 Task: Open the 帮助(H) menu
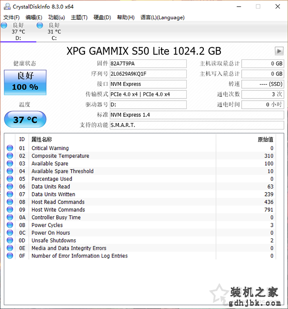click(126, 18)
